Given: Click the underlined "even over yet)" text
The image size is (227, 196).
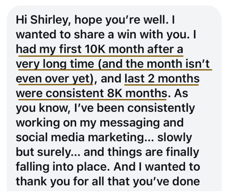Looking at the screenshot, I should point(54,79).
